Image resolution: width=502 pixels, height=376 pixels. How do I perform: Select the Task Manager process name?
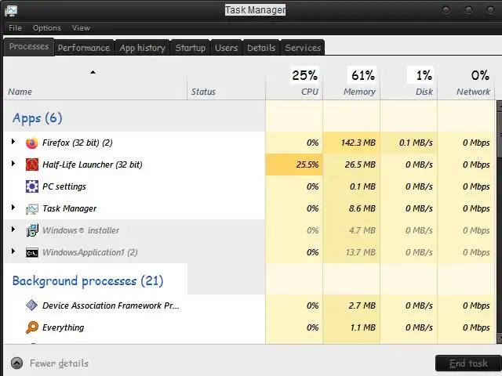(x=70, y=208)
